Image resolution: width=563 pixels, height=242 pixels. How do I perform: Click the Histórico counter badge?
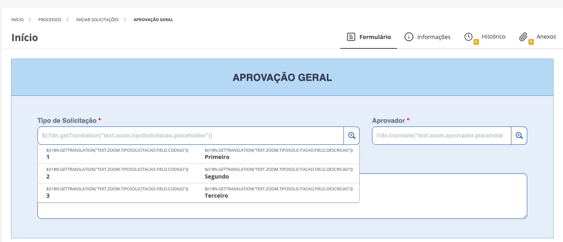click(x=476, y=42)
